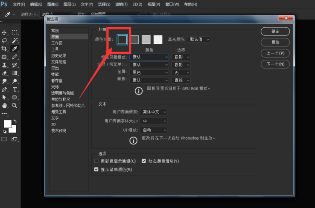Select the Horizontal Type tool
Screen dimensions: 315x208
coord(15,90)
